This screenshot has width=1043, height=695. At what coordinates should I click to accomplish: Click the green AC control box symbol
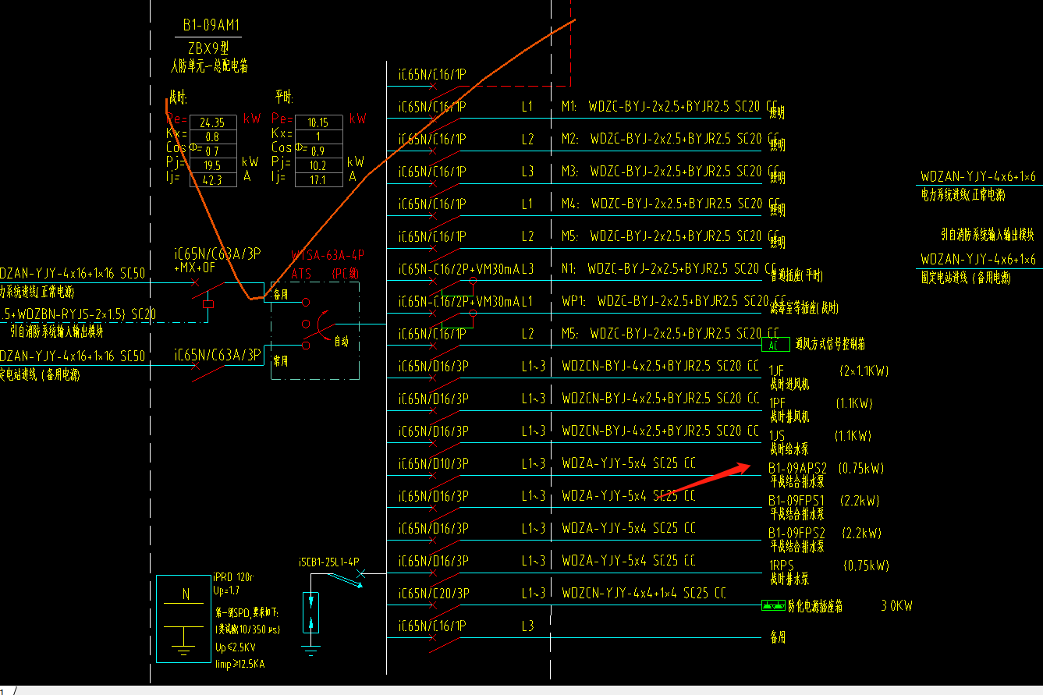click(x=774, y=346)
